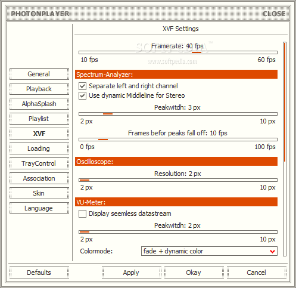
Task: Switch to Language settings
Action: [x=39, y=208]
